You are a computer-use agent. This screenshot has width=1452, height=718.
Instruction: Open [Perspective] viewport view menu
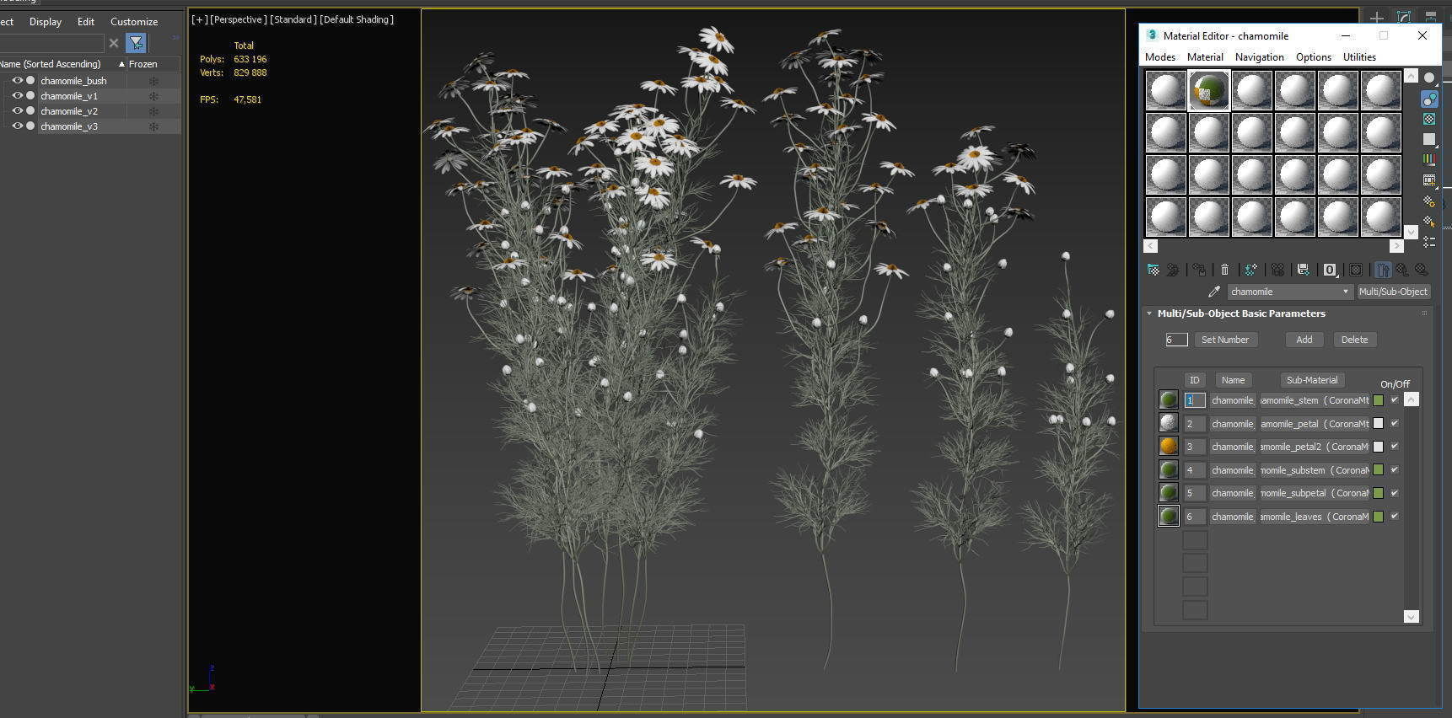[x=238, y=19]
